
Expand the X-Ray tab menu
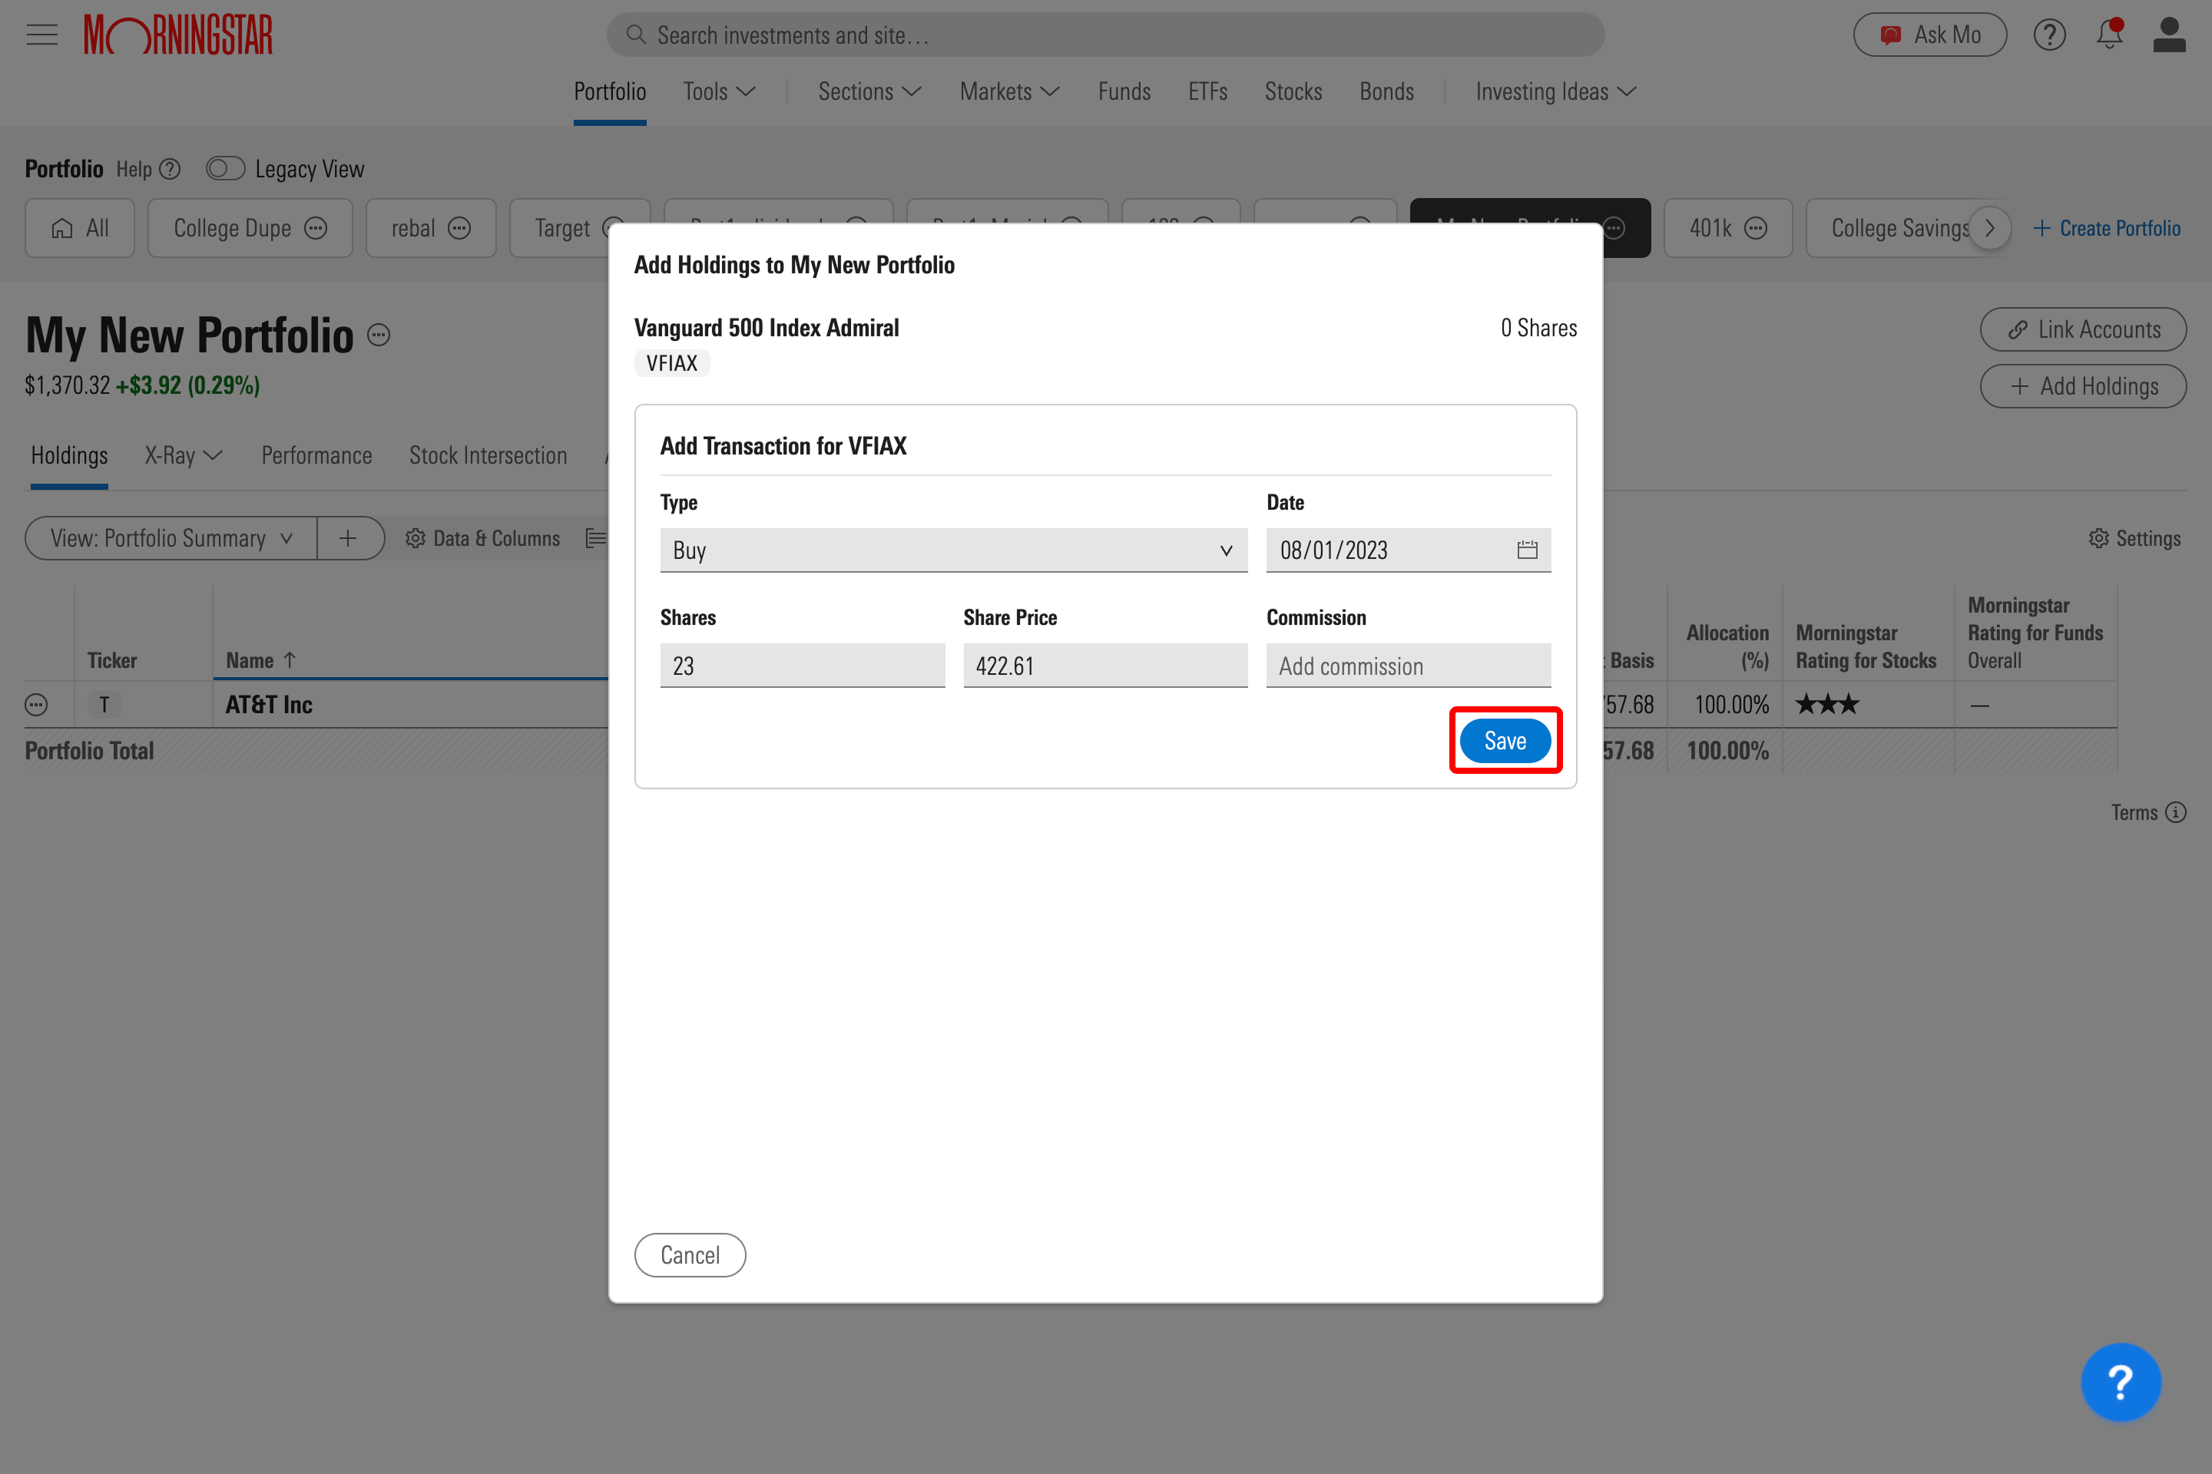pos(184,456)
